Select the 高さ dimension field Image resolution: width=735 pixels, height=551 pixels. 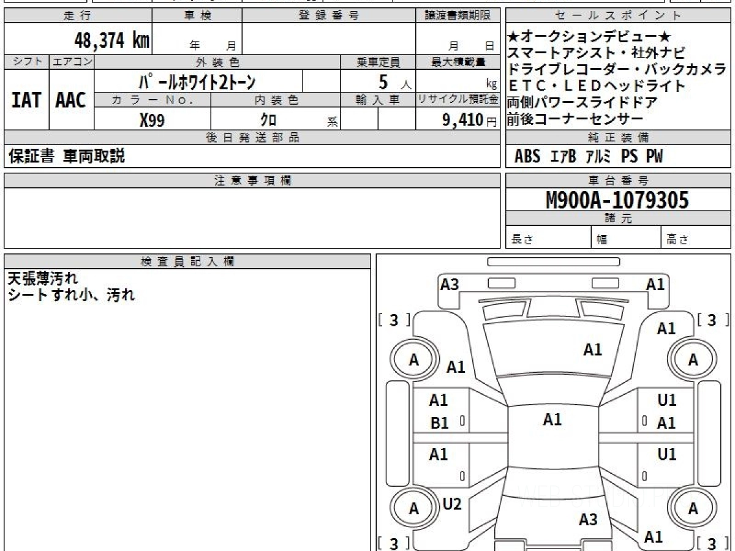point(696,238)
